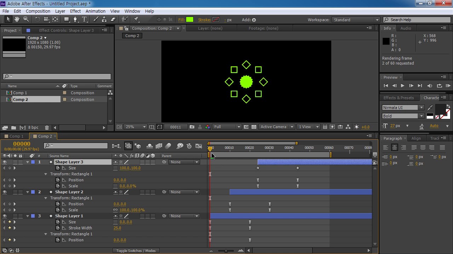This screenshot has height=254, width=453.
Task: Switch to the Audio panel tab
Action: click(x=406, y=28)
